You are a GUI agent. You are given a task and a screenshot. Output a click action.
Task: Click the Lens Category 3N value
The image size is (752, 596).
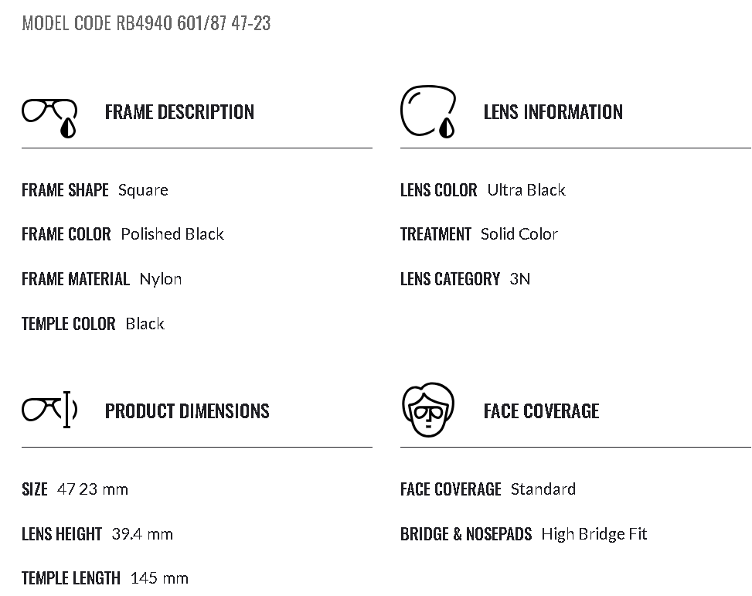[x=520, y=279]
